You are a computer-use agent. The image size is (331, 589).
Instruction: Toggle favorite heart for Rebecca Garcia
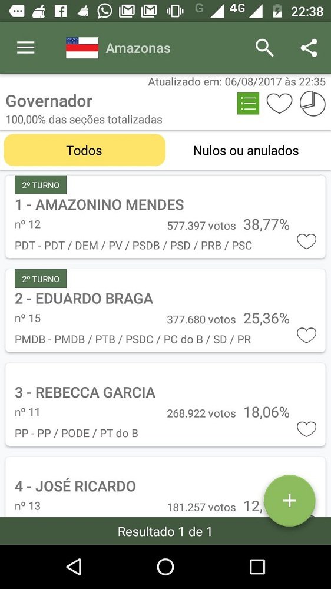(x=307, y=429)
